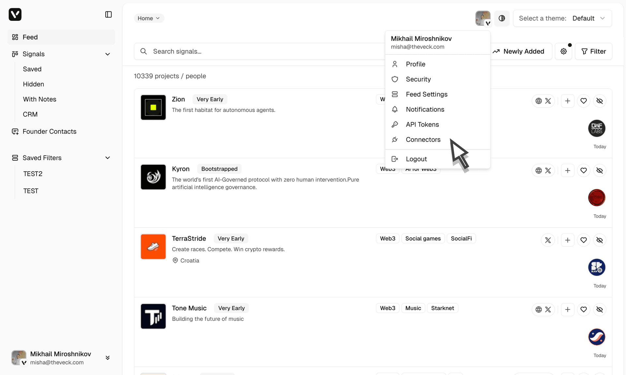Select Connectors from the profile menu
Image resolution: width=626 pixels, height=375 pixels.
coord(423,140)
